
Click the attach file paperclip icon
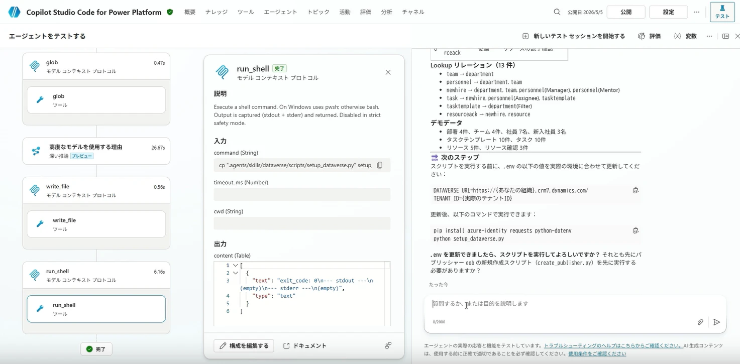[700, 322]
